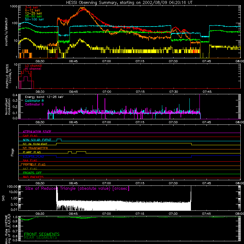
Task: Click the '0.01' tick on SAS plot
Action: (x=14, y=210)
